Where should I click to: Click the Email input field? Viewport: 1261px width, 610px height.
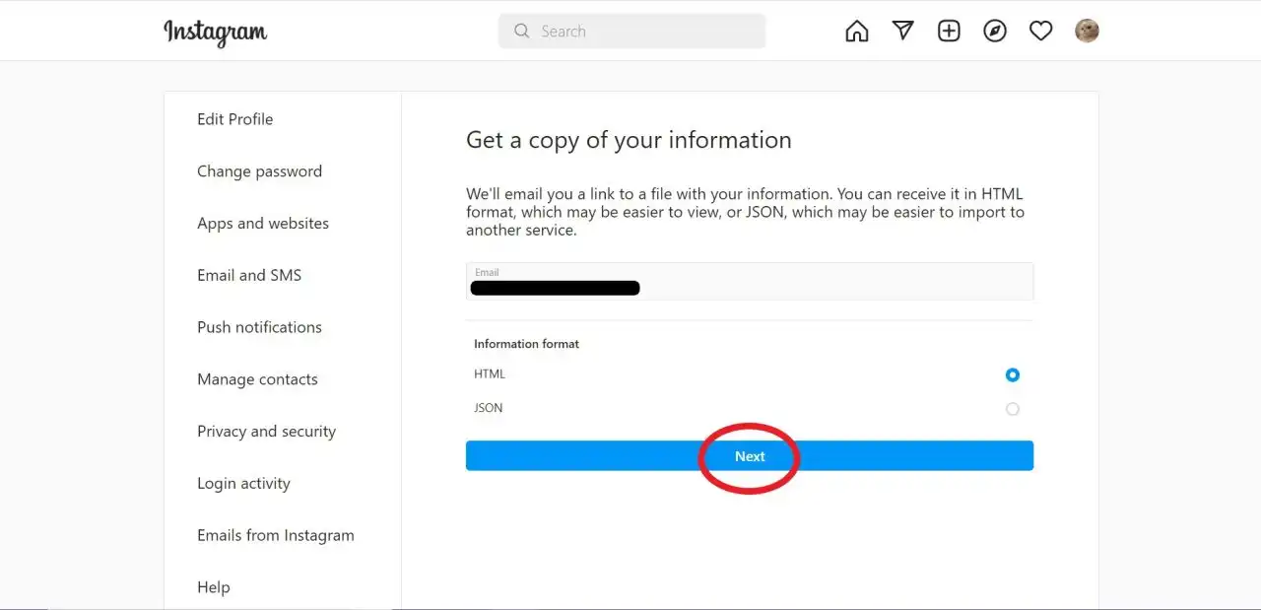(749, 282)
